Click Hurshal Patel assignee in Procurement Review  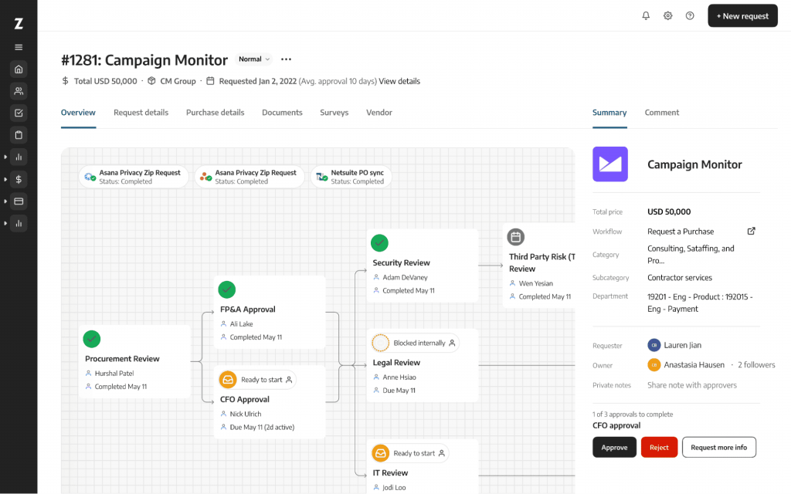coord(114,374)
